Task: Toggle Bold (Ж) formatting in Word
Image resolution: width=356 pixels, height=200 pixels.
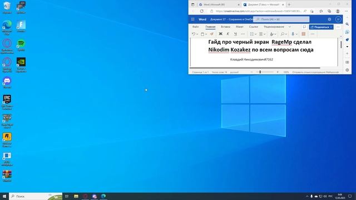Action: coord(220,34)
